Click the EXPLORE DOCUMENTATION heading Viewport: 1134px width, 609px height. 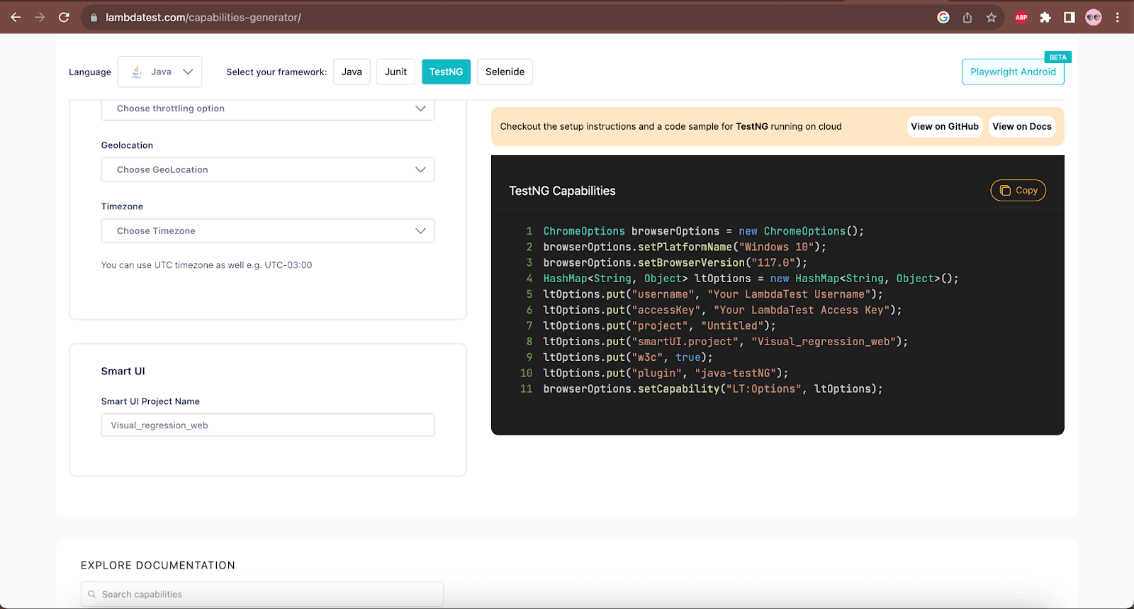[x=158, y=565]
